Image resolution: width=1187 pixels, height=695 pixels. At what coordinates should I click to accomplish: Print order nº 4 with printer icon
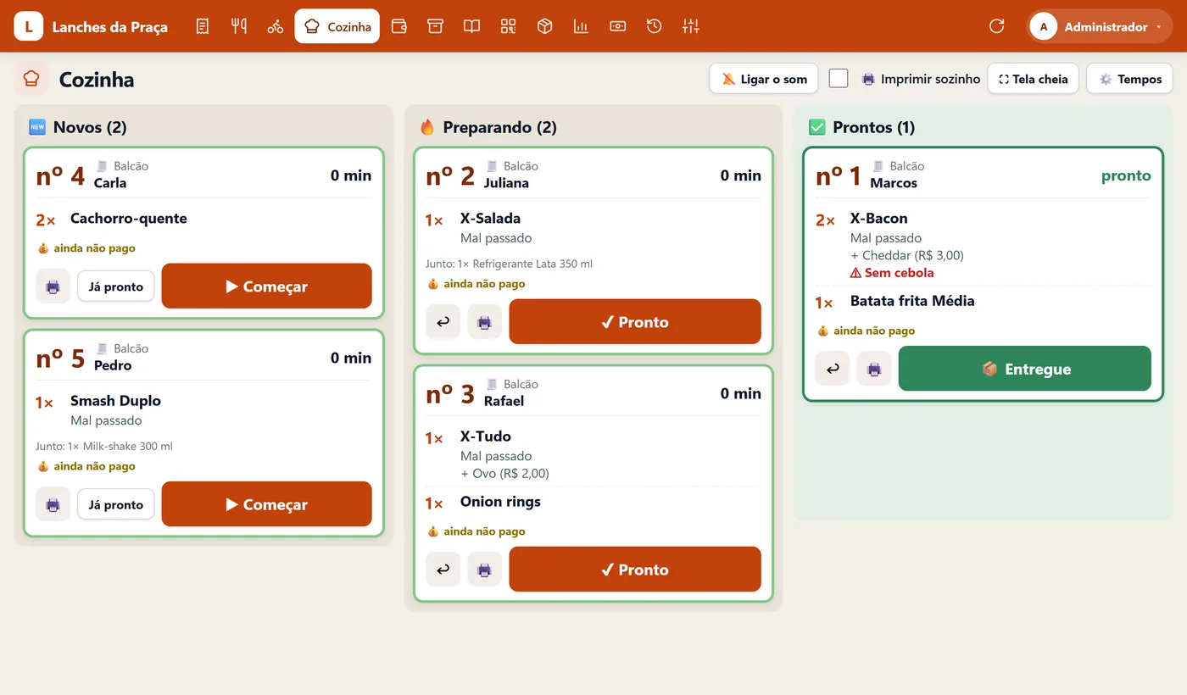tap(53, 286)
